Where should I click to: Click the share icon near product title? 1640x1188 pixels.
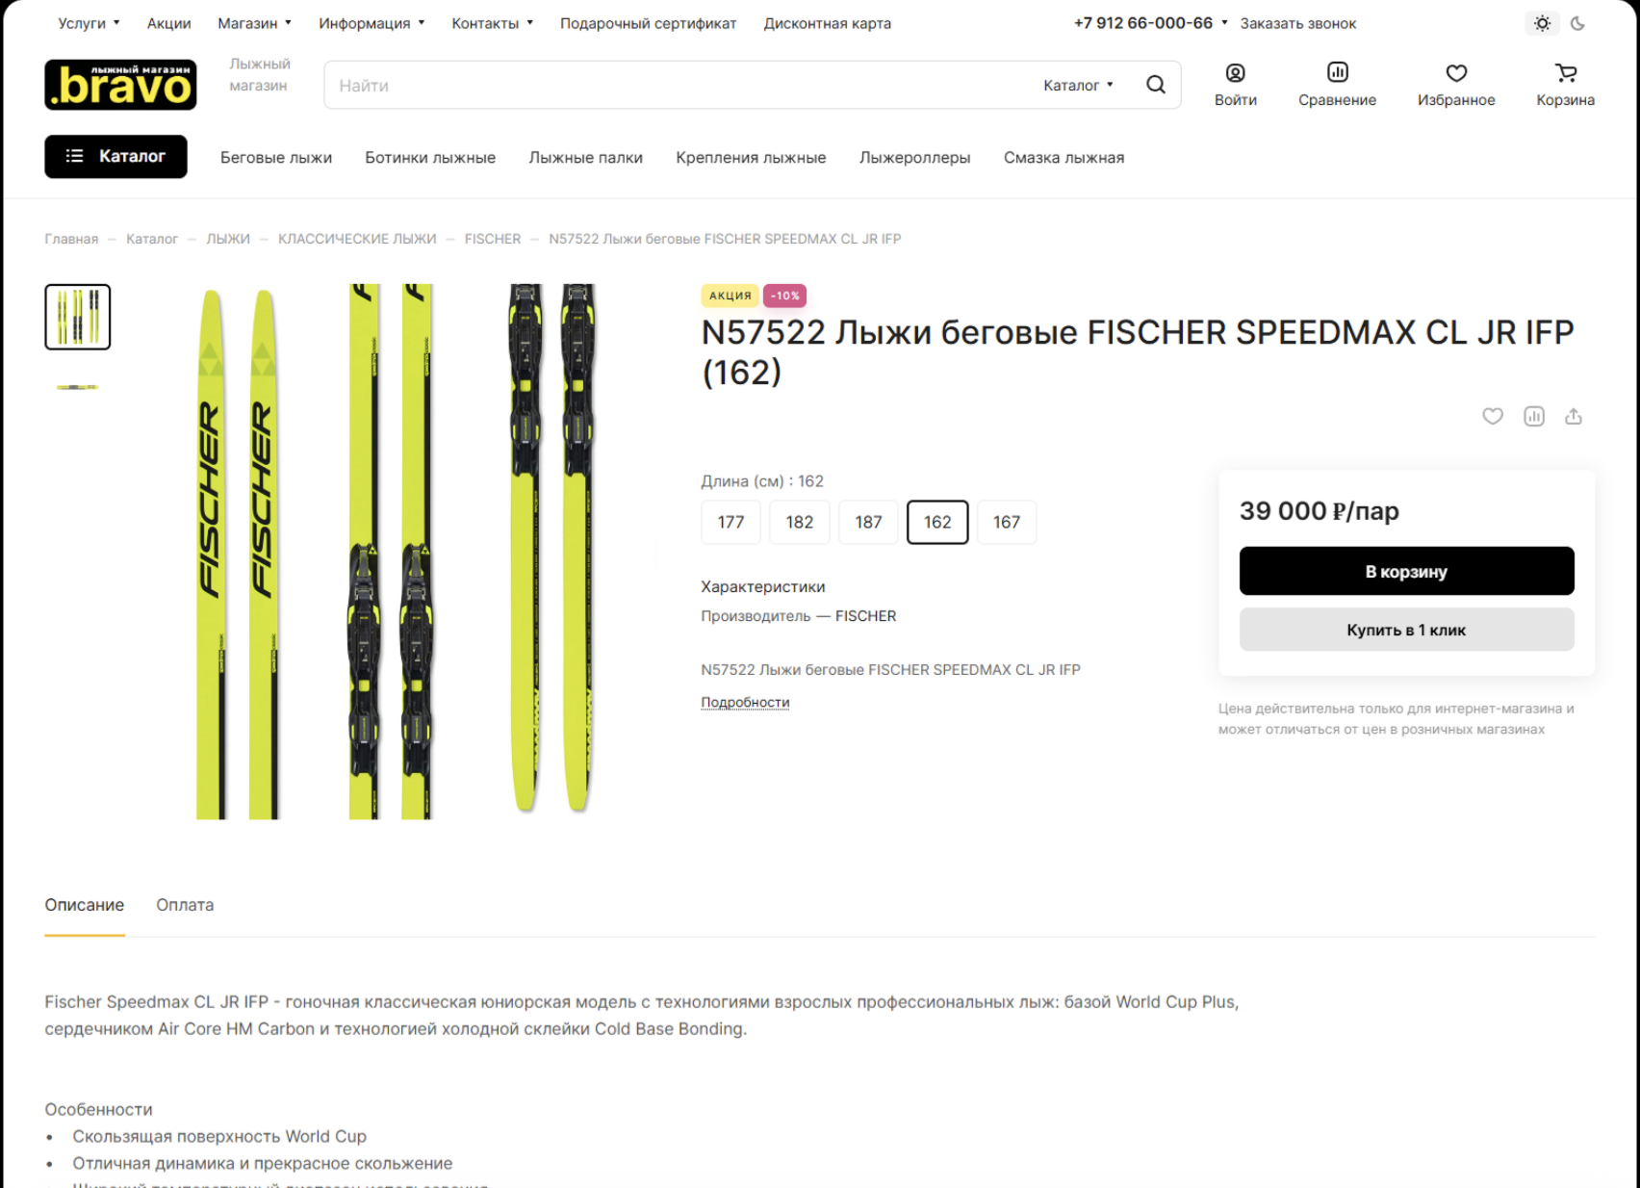pos(1574,416)
